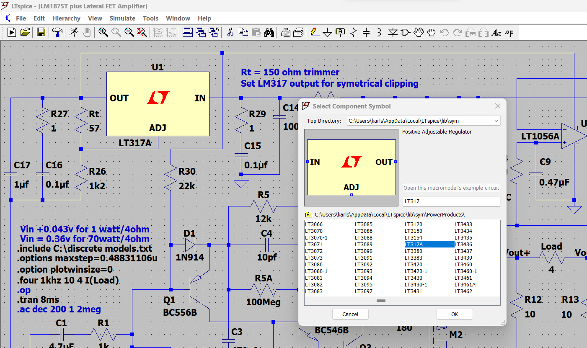Image resolution: width=587 pixels, height=348 pixels.
Task: Select LT3080-1 in the component list
Action: (x=316, y=271)
